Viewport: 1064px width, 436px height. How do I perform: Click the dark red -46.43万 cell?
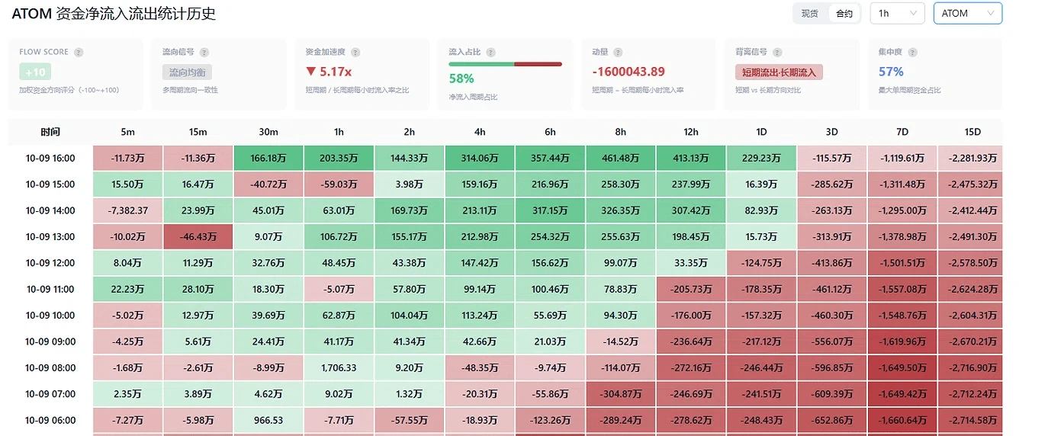tap(198, 237)
